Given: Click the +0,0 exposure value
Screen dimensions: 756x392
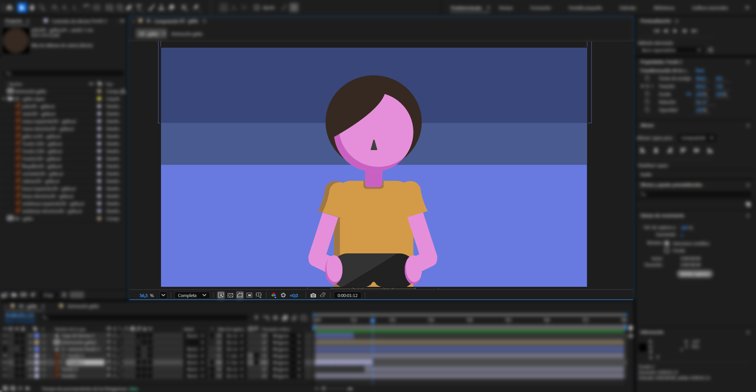Looking at the screenshot, I should click(x=294, y=295).
